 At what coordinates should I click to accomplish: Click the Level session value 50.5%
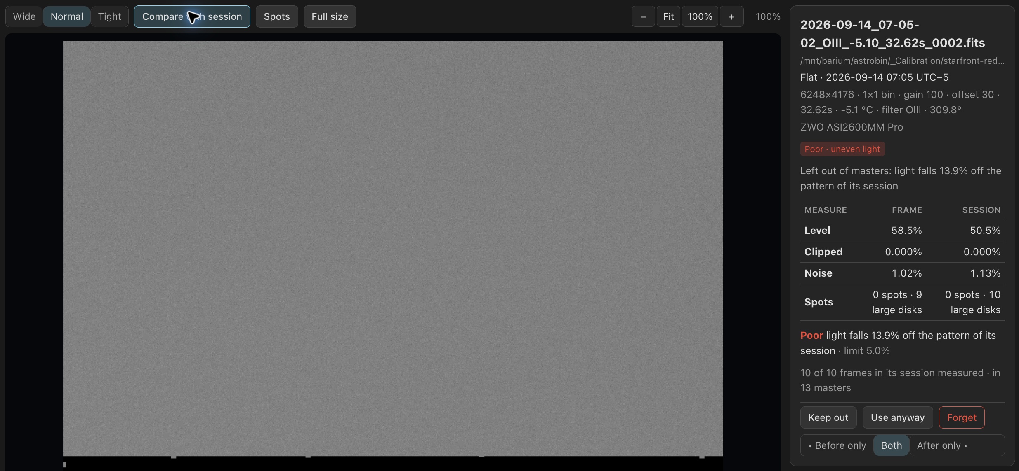(x=985, y=230)
